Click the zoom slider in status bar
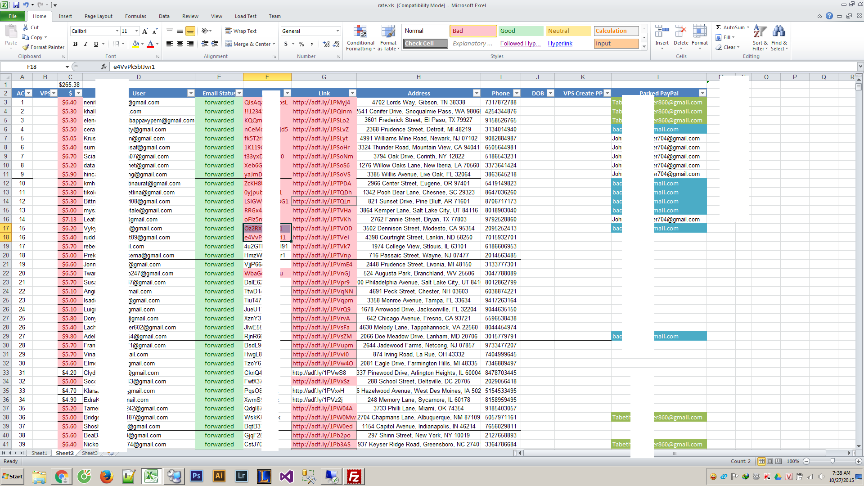The width and height of the screenshot is (864, 486). coord(832,461)
